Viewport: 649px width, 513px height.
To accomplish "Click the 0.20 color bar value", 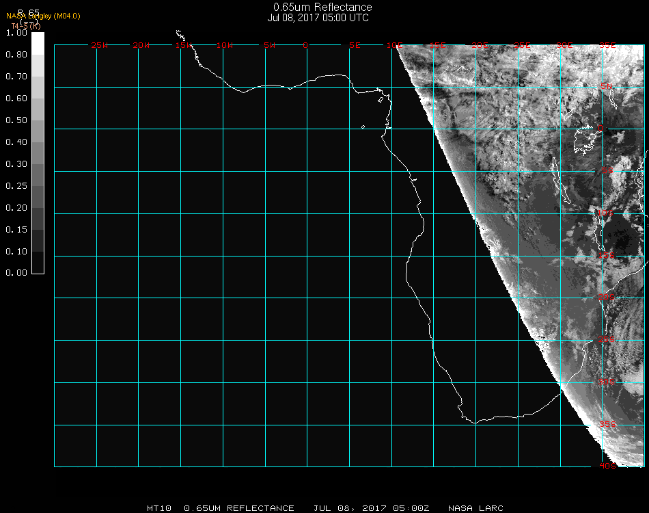I will (16, 208).
